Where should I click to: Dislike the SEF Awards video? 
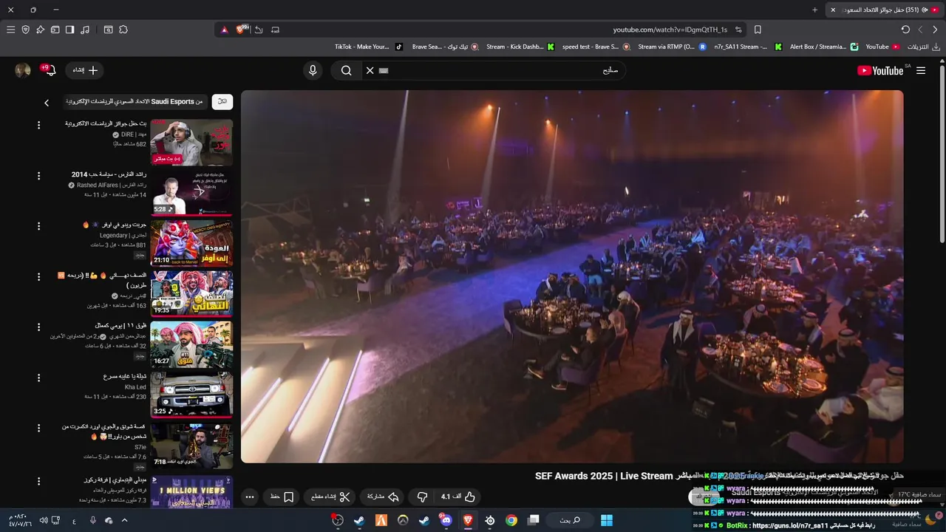(x=422, y=497)
